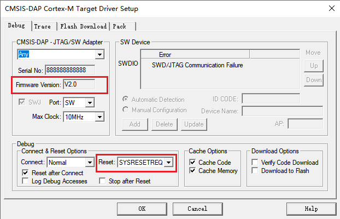Enable Verify Code Download
This screenshot has height=219, width=340.
pos(255,163)
